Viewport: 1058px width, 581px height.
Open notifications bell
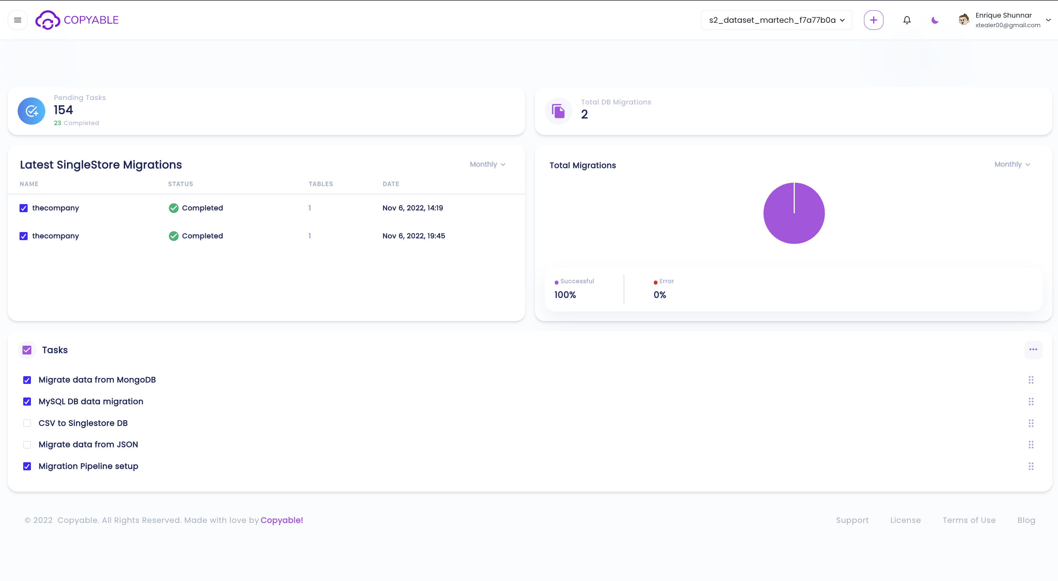click(x=907, y=20)
